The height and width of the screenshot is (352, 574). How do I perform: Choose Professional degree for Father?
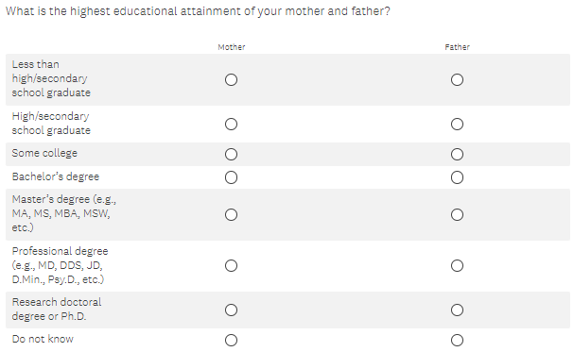(457, 265)
